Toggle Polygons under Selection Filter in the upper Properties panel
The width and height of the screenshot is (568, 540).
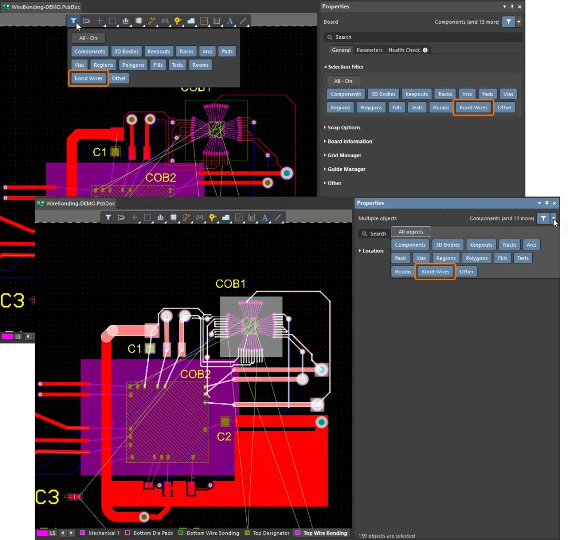(371, 108)
